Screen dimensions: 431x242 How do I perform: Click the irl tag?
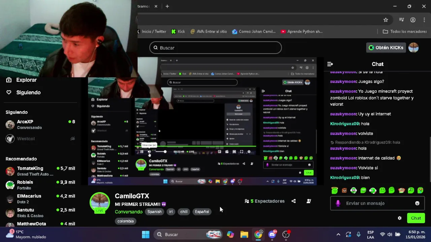(171, 212)
